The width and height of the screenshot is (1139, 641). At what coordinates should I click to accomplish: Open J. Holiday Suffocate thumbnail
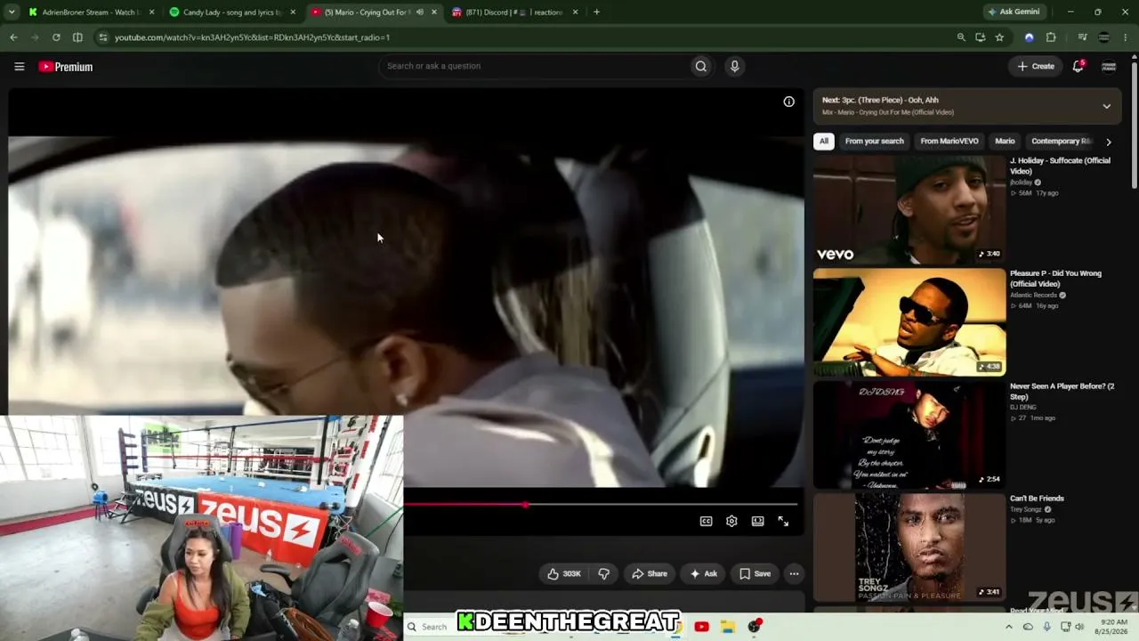coord(909,210)
